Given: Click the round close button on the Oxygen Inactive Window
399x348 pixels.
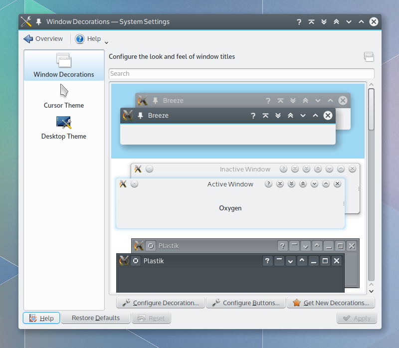Looking at the screenshot, I should coord(353,169).
